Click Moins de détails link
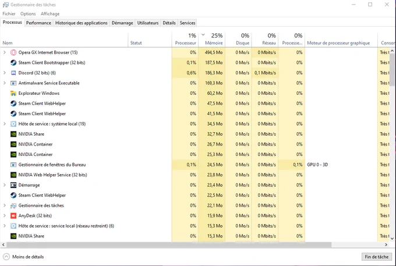Viewport: 396px width, 266px height. (x=28, y=257)
